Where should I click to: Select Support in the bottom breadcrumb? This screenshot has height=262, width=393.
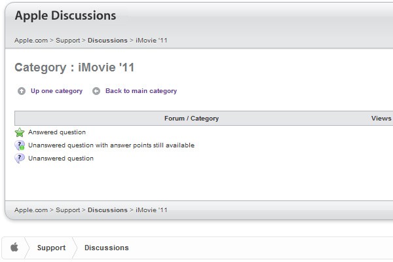coord(67,210)
